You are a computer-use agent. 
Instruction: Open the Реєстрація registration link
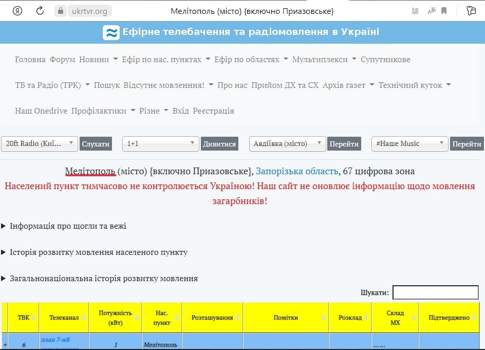213,111
